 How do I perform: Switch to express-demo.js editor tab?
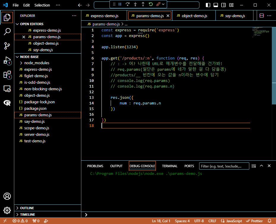[104, 16]
